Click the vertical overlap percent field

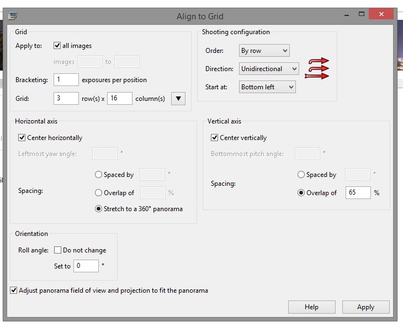(x=358, y=193)
